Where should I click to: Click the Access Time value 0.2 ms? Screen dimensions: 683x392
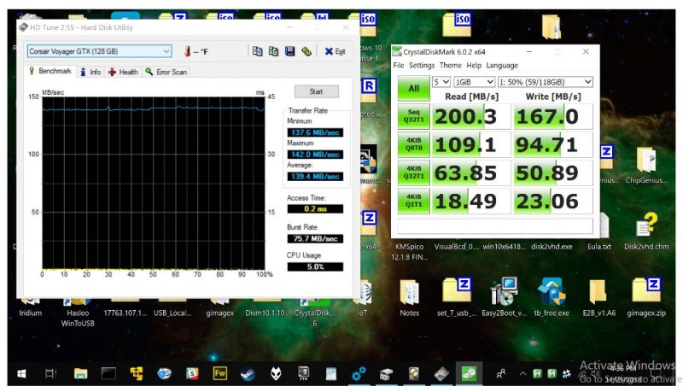(315, 209)
